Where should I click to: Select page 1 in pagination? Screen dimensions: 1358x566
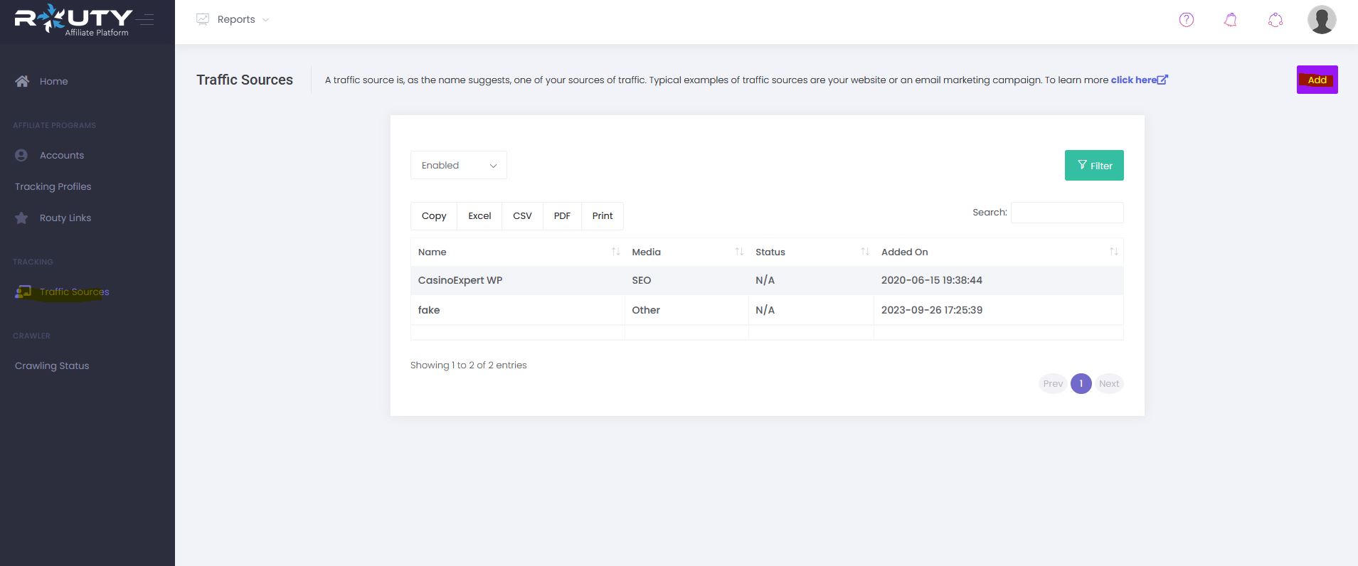tap(1081, 383)
